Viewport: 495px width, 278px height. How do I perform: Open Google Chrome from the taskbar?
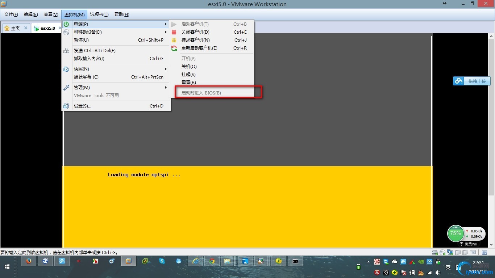click(212, 261)
